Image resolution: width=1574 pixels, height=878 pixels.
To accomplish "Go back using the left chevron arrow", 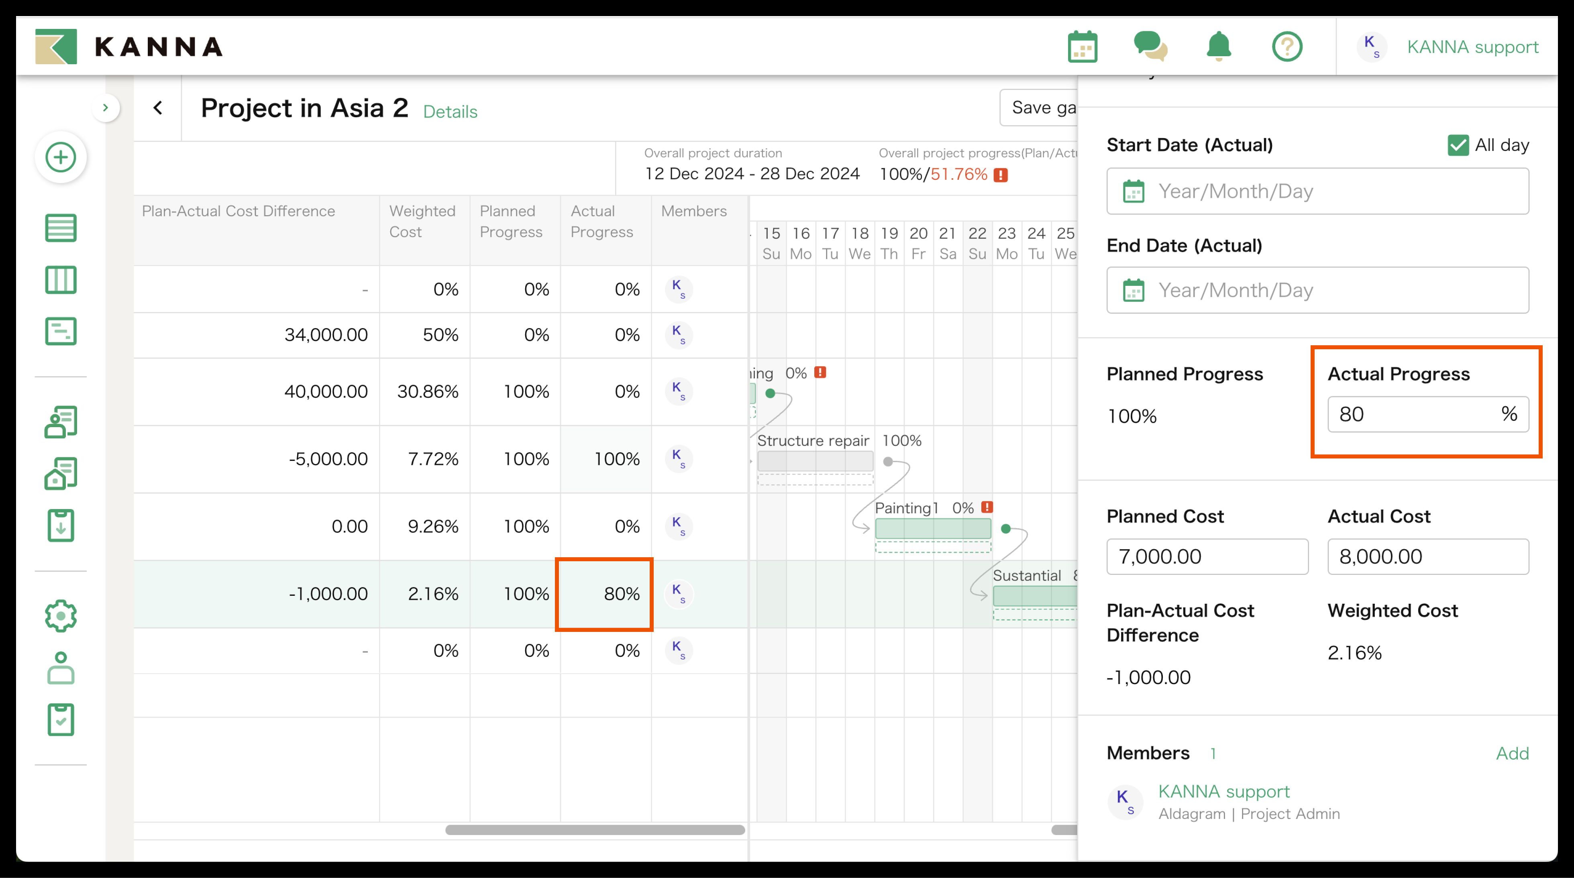I will tap(158, 108).
